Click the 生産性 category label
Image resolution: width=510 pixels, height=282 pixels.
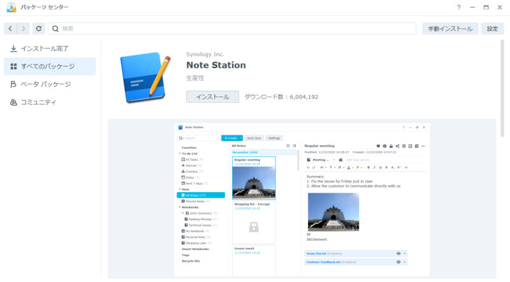point(195,78)
